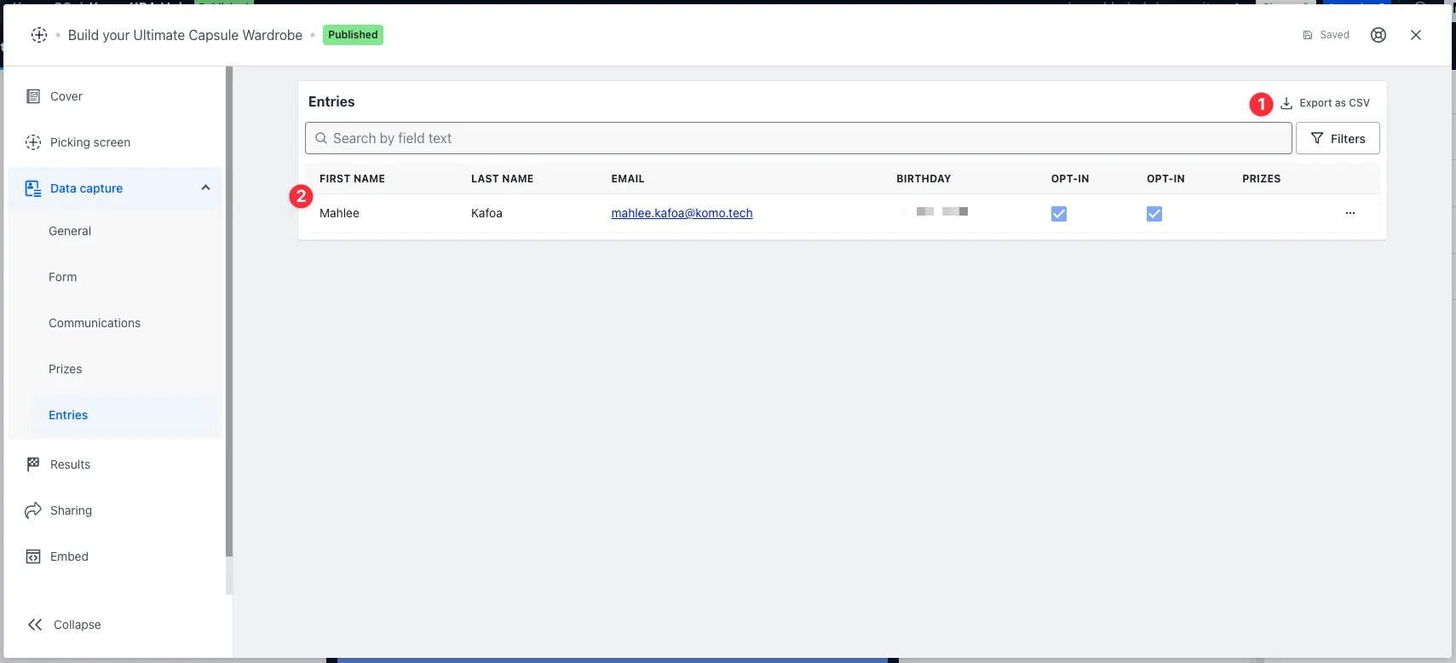Click the double-chevron collapse icon
Viewport: 1456px width, 663px height.
(35, 625)
